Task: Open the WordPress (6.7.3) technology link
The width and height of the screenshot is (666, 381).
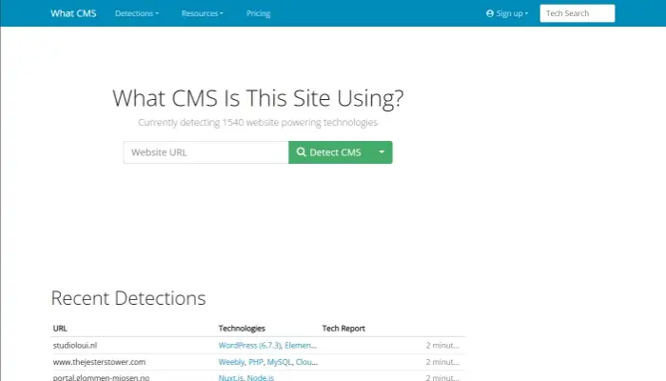Action: coord(248,345)
